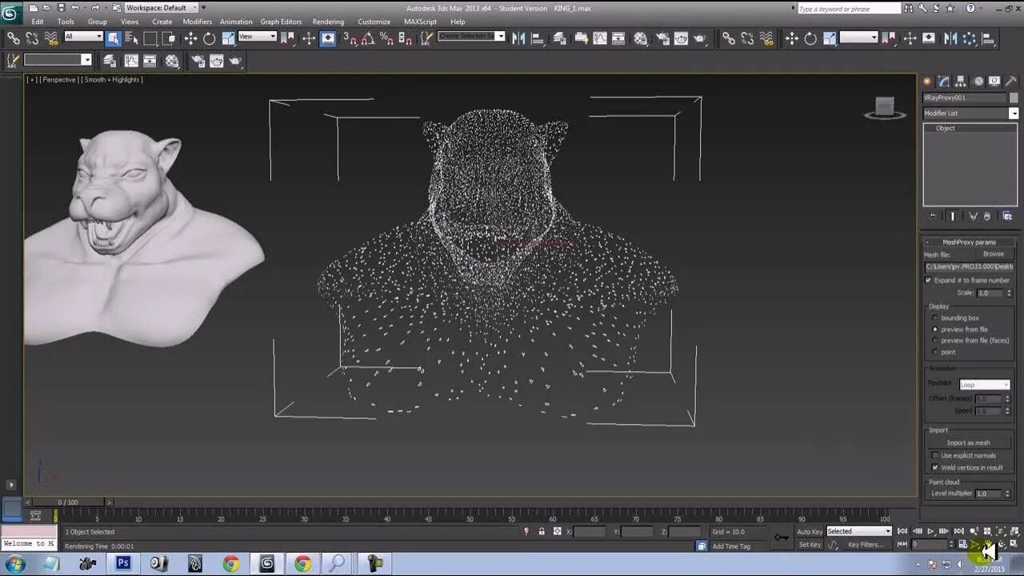Click the ViewCube in the viewport
The image size is (1024, 576).
coord(885,108)
